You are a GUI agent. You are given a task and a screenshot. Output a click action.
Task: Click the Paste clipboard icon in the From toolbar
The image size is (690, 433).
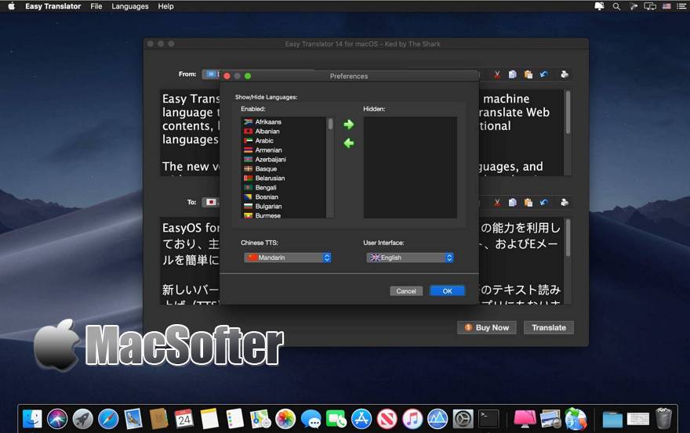pos(528,74)
